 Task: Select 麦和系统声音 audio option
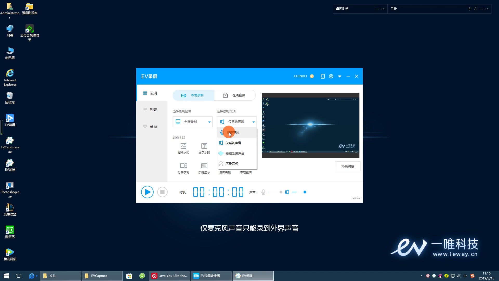point(234,153)
